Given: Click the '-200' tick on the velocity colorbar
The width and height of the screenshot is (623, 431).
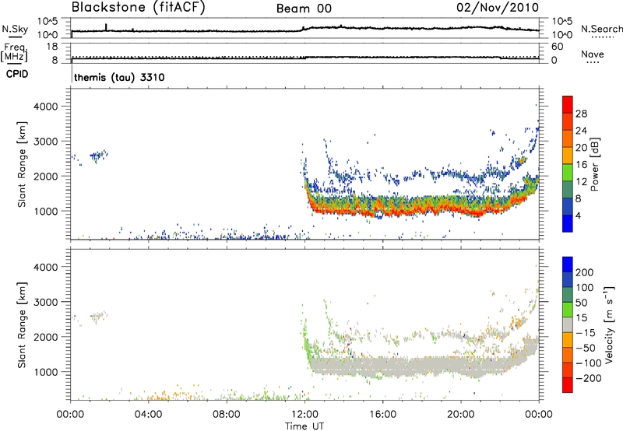Looking at the screenshot, I should tap(589, 378).
